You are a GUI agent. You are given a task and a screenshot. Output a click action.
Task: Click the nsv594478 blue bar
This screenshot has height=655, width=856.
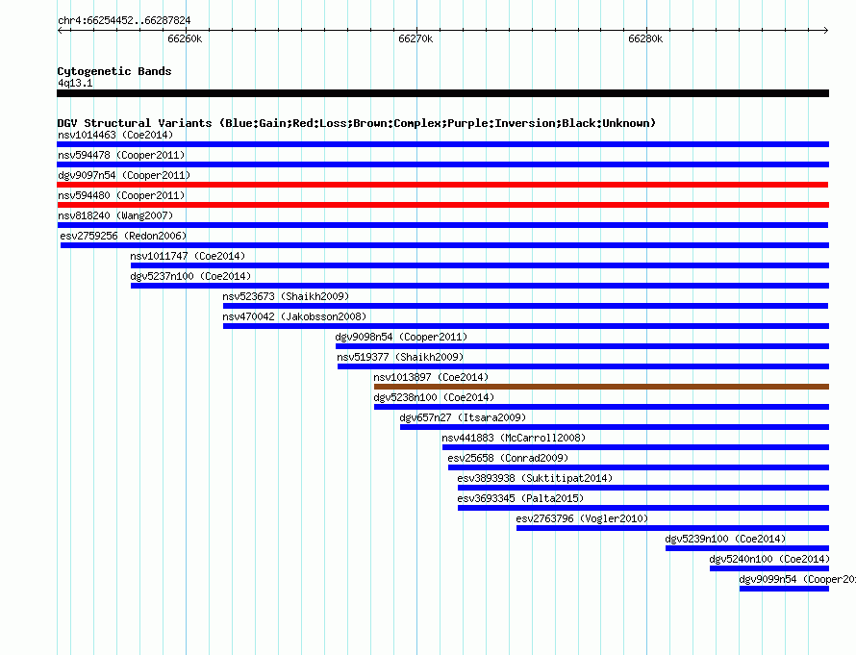442,164
